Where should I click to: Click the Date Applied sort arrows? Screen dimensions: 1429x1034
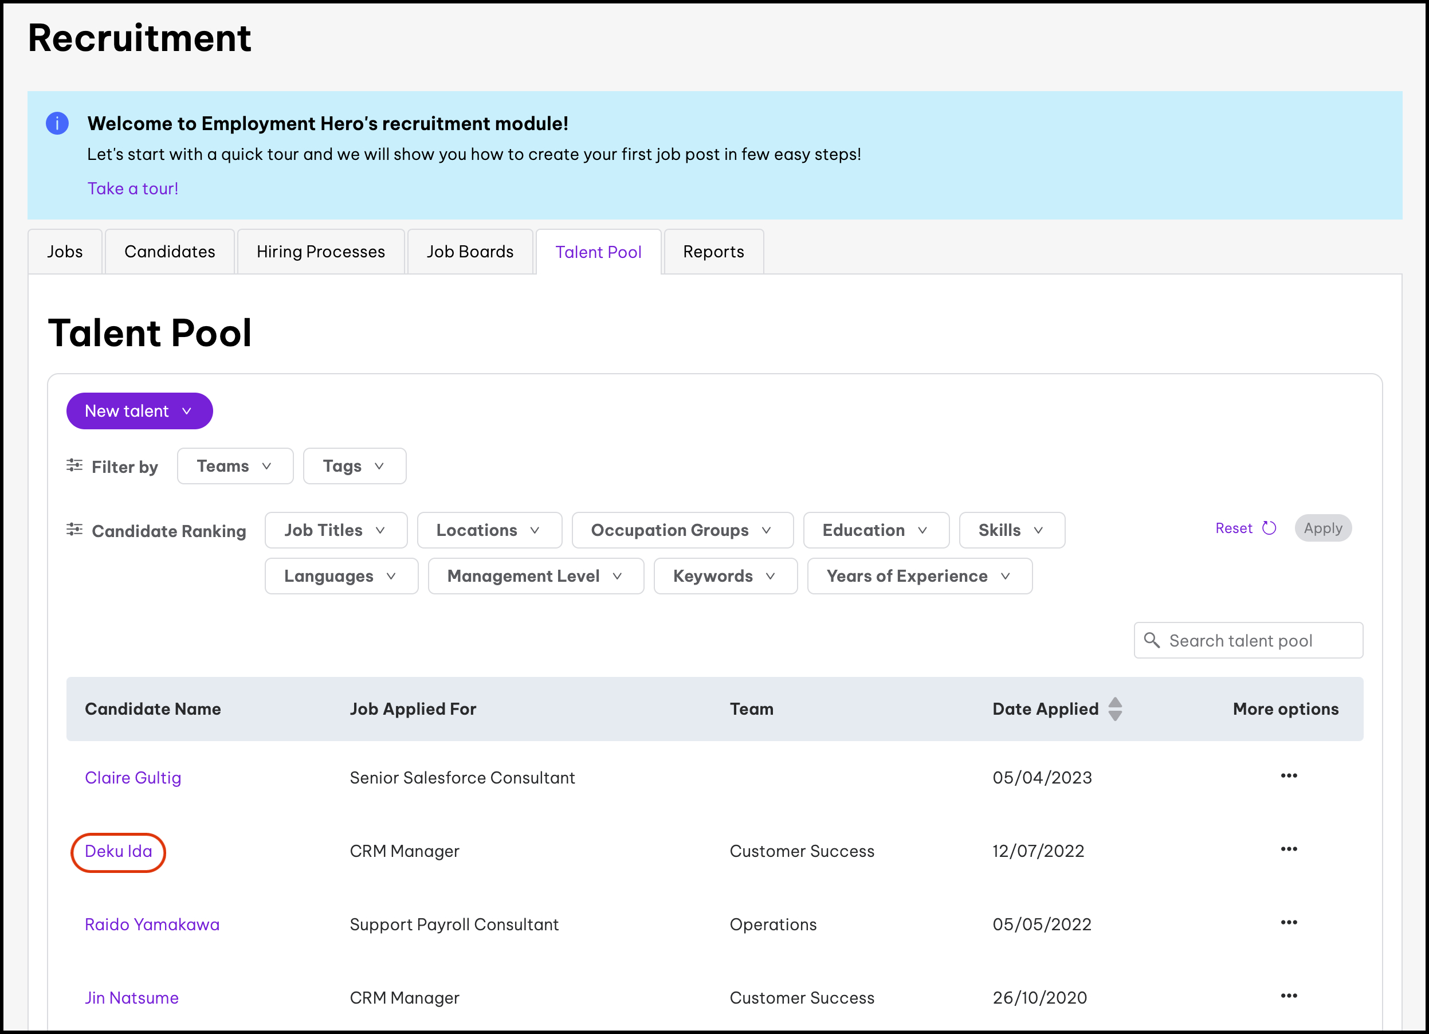1114,709
